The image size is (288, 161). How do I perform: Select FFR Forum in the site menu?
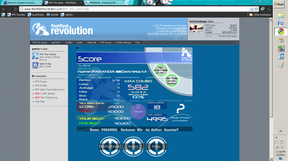(x=106, y=43)
